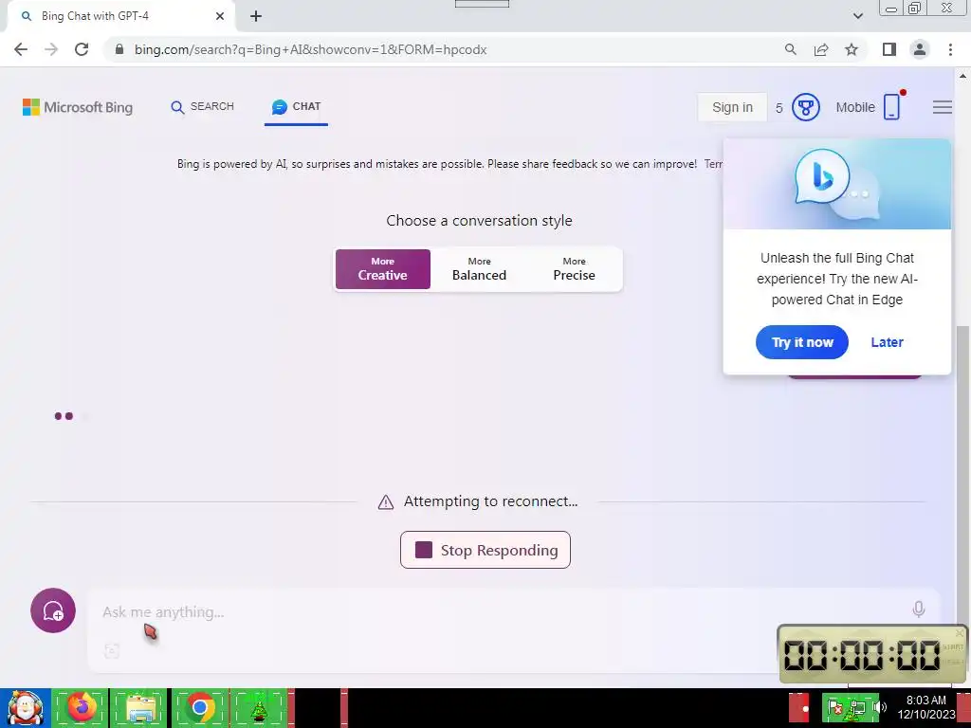The image size is (971, 728).
Task: Go to Microsoft Bing home logo
Action: (78, 107)
